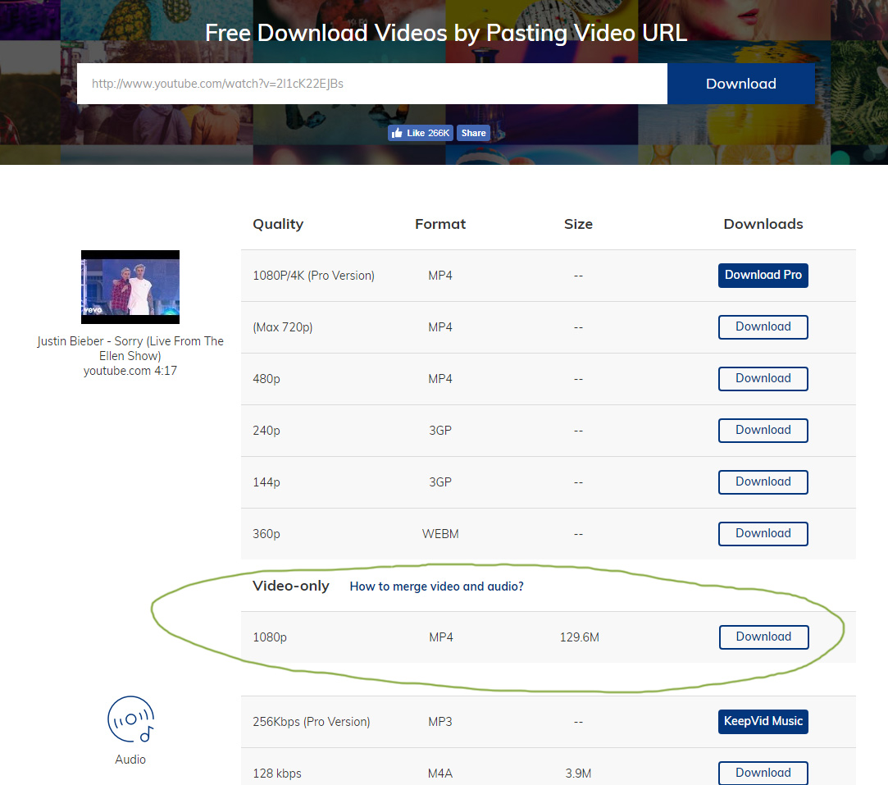Download the 360p WEBM version
This screenshot has width=888, height=785.
point(763,534)
